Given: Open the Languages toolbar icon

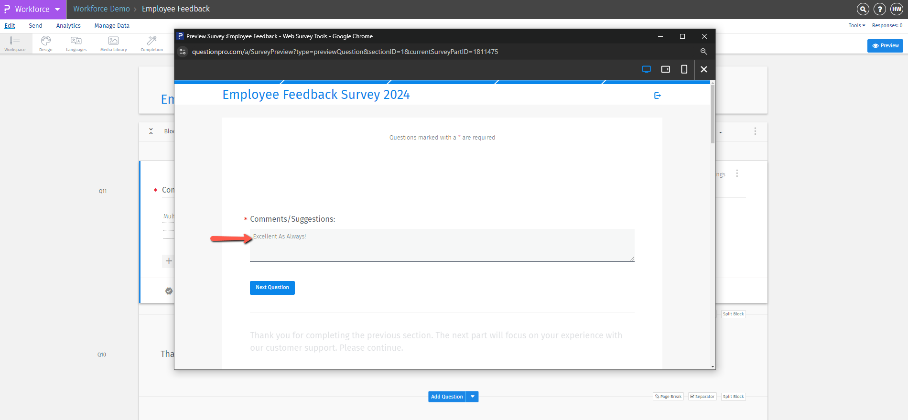Looking at the screenshot, I should pyautogui.click(x=76, y=43).
